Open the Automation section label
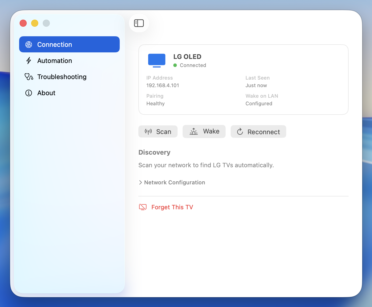 point(55,61)
